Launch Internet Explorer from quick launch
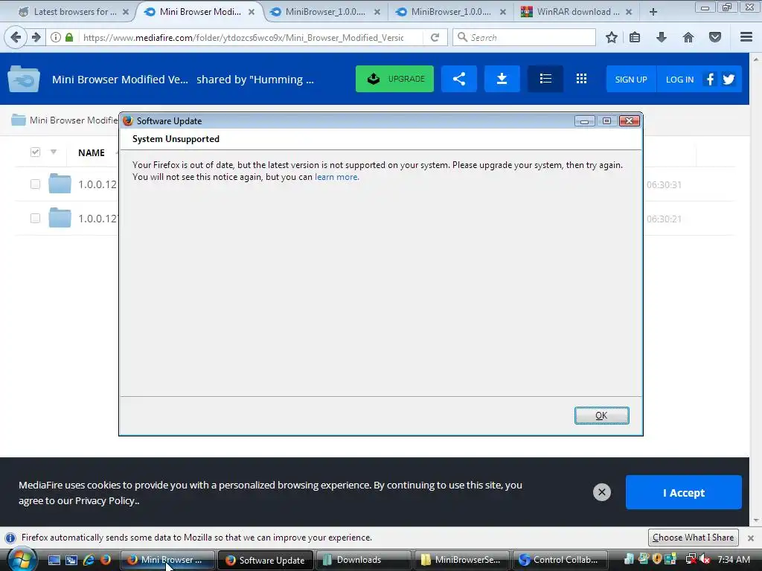Screen dimensions: 762x571 tap(89, 560)
